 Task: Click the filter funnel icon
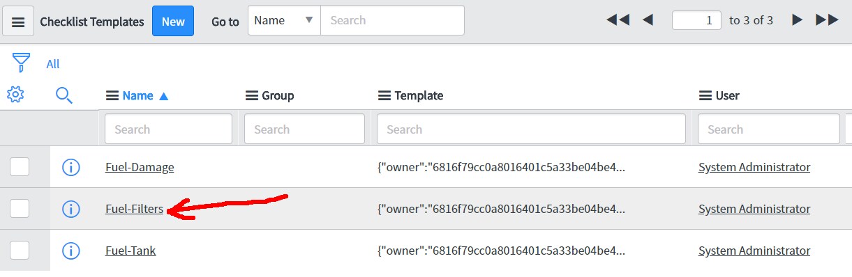21,63
